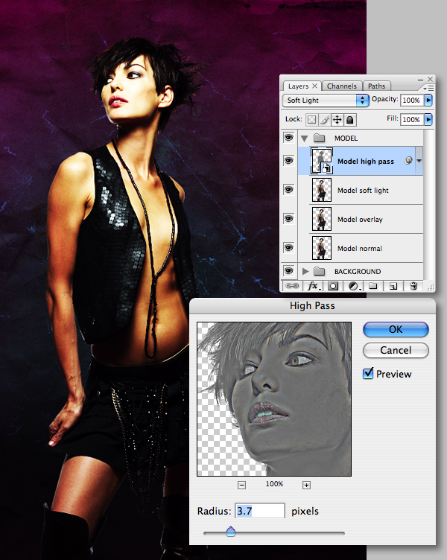Hide the BACKGROUND group
Screen dimensions: 447x560
pyautogui.click(x=289, y=271)
